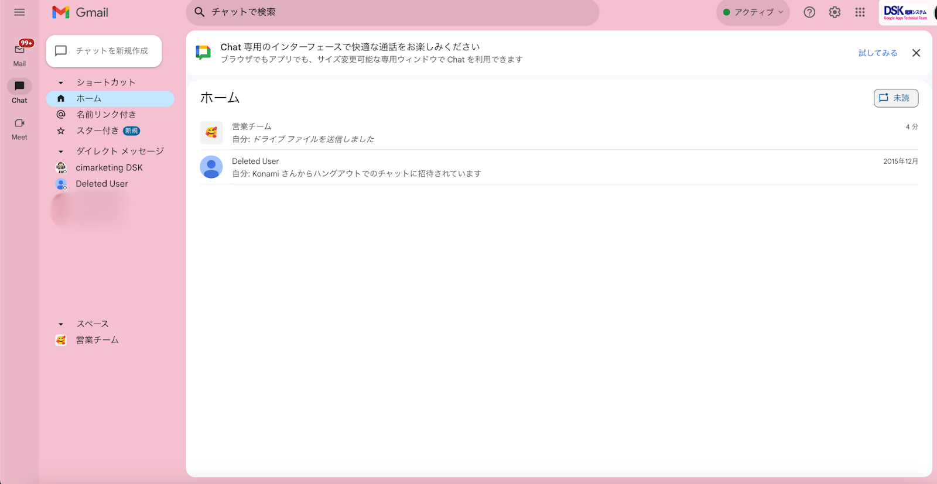937x484 pixels.
Task: Click Deleted User avatar in sidebar
Action: click(61, 184)
